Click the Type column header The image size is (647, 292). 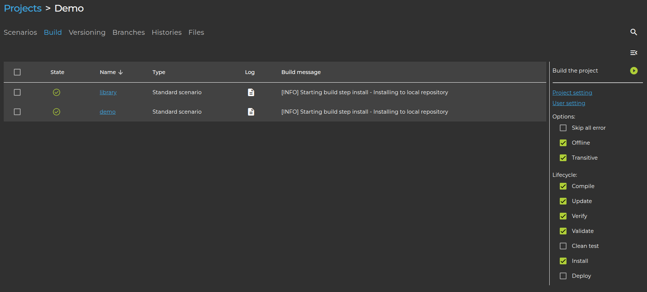159,72
